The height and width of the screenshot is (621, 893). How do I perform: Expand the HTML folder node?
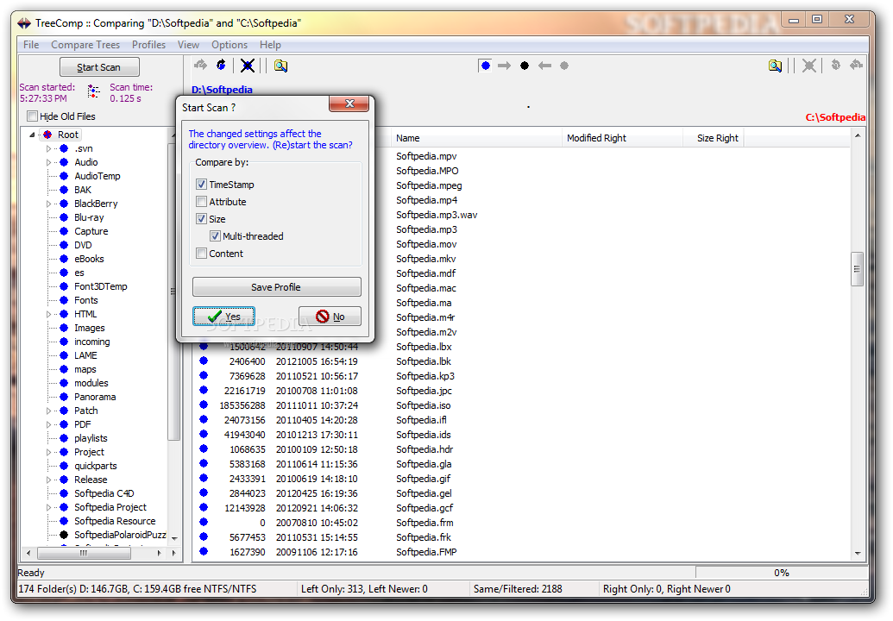click(x=48, y=314)
